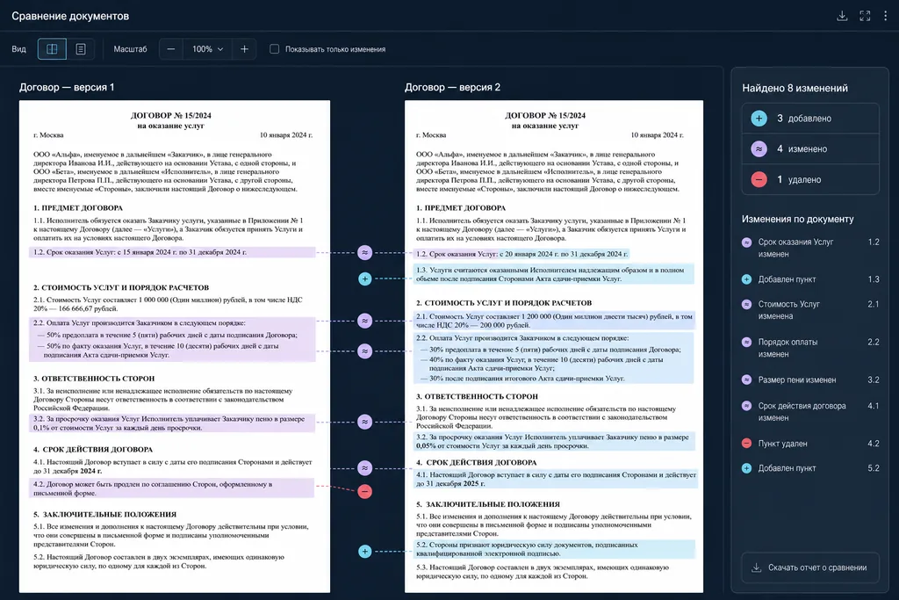Click purple icon of 'Размер пени изменен'
The width and height of the screenshot is (899, 600).
746,380
